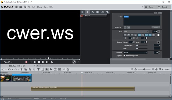Screen dimensions: 172x100
Task: Open title panel collapse arrow menu
Action: [155, 13]
